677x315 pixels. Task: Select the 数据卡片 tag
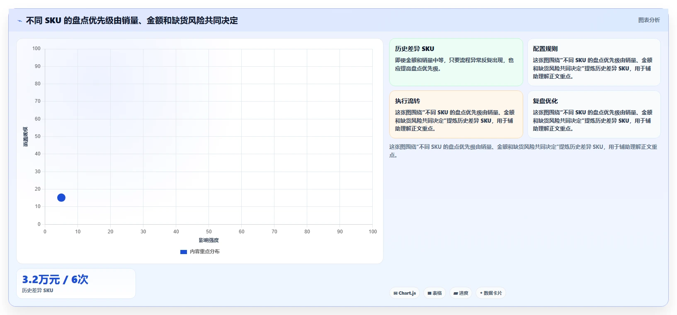point(491,293)
